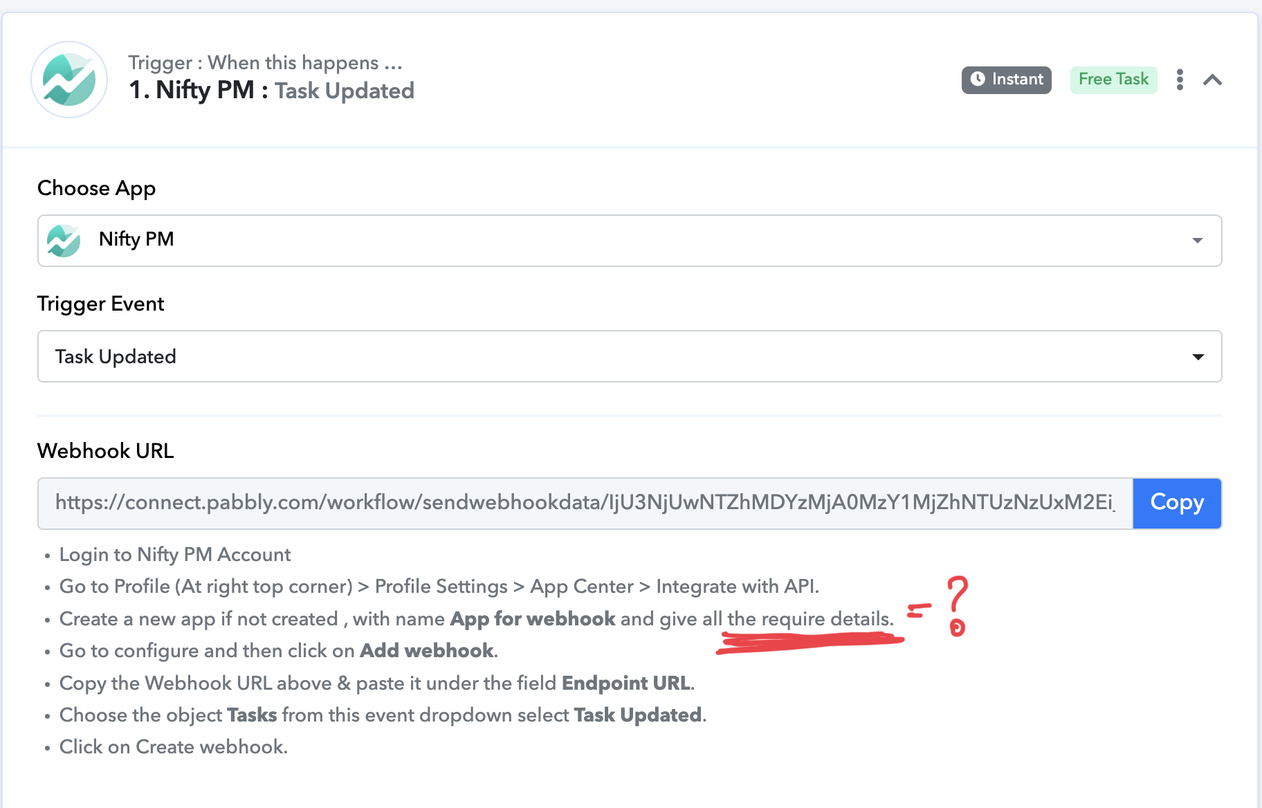The image size is (1262, 808).
Task: Click the Webhook URL label
Action: pos(106,451)
